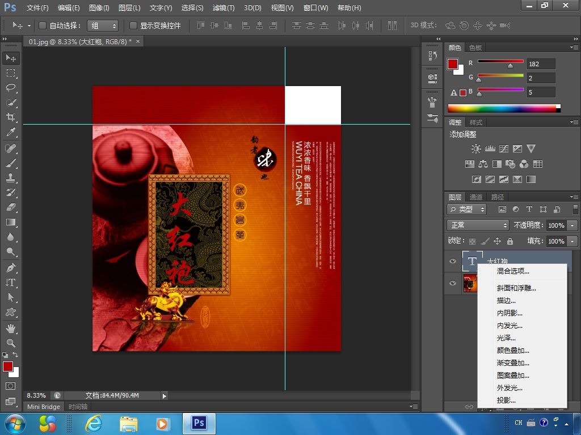Click the Vibrance adjustment triangle icon

531,149
